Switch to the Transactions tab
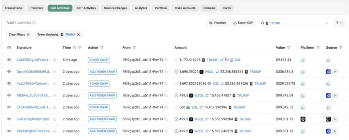The image size is (349, 140). [x=13, y=8]
